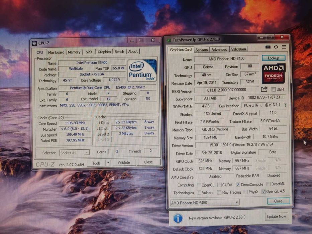312x234 pixels.
Task: Click the Close button in CPU-Z
Action: click(x=148, y=162)
